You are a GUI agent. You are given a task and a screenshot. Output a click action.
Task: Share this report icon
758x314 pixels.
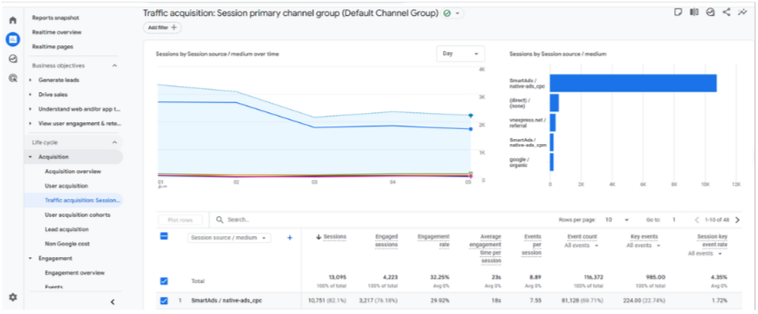click(x=726, y=13)
